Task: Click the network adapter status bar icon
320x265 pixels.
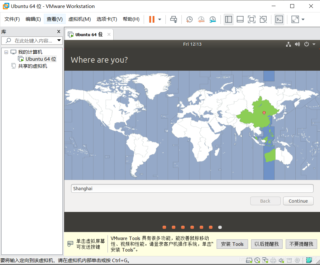Action: click(x=265, y=260)
